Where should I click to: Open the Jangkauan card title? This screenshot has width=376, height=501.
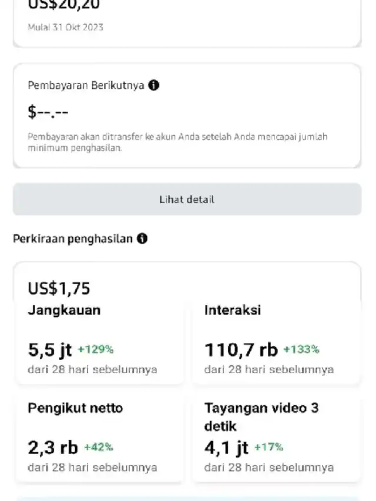click(x=64, y=310)
